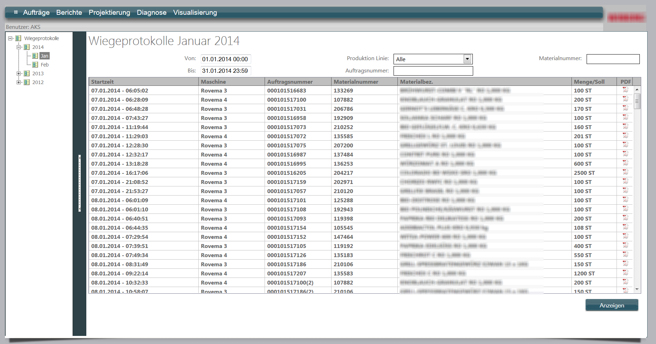This screenshot has height=344, width=656.
Task: Open PDF for order 000101516683
Action: [x=625, y=90]
